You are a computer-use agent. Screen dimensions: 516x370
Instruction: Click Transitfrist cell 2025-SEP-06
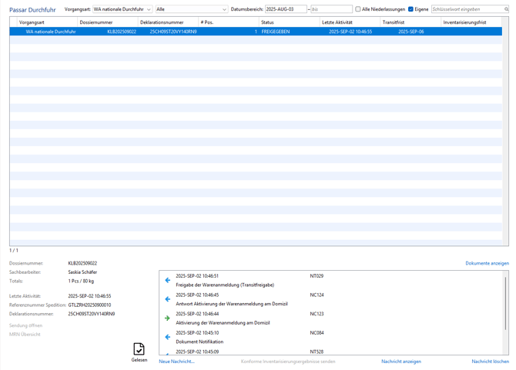(411, 32)
